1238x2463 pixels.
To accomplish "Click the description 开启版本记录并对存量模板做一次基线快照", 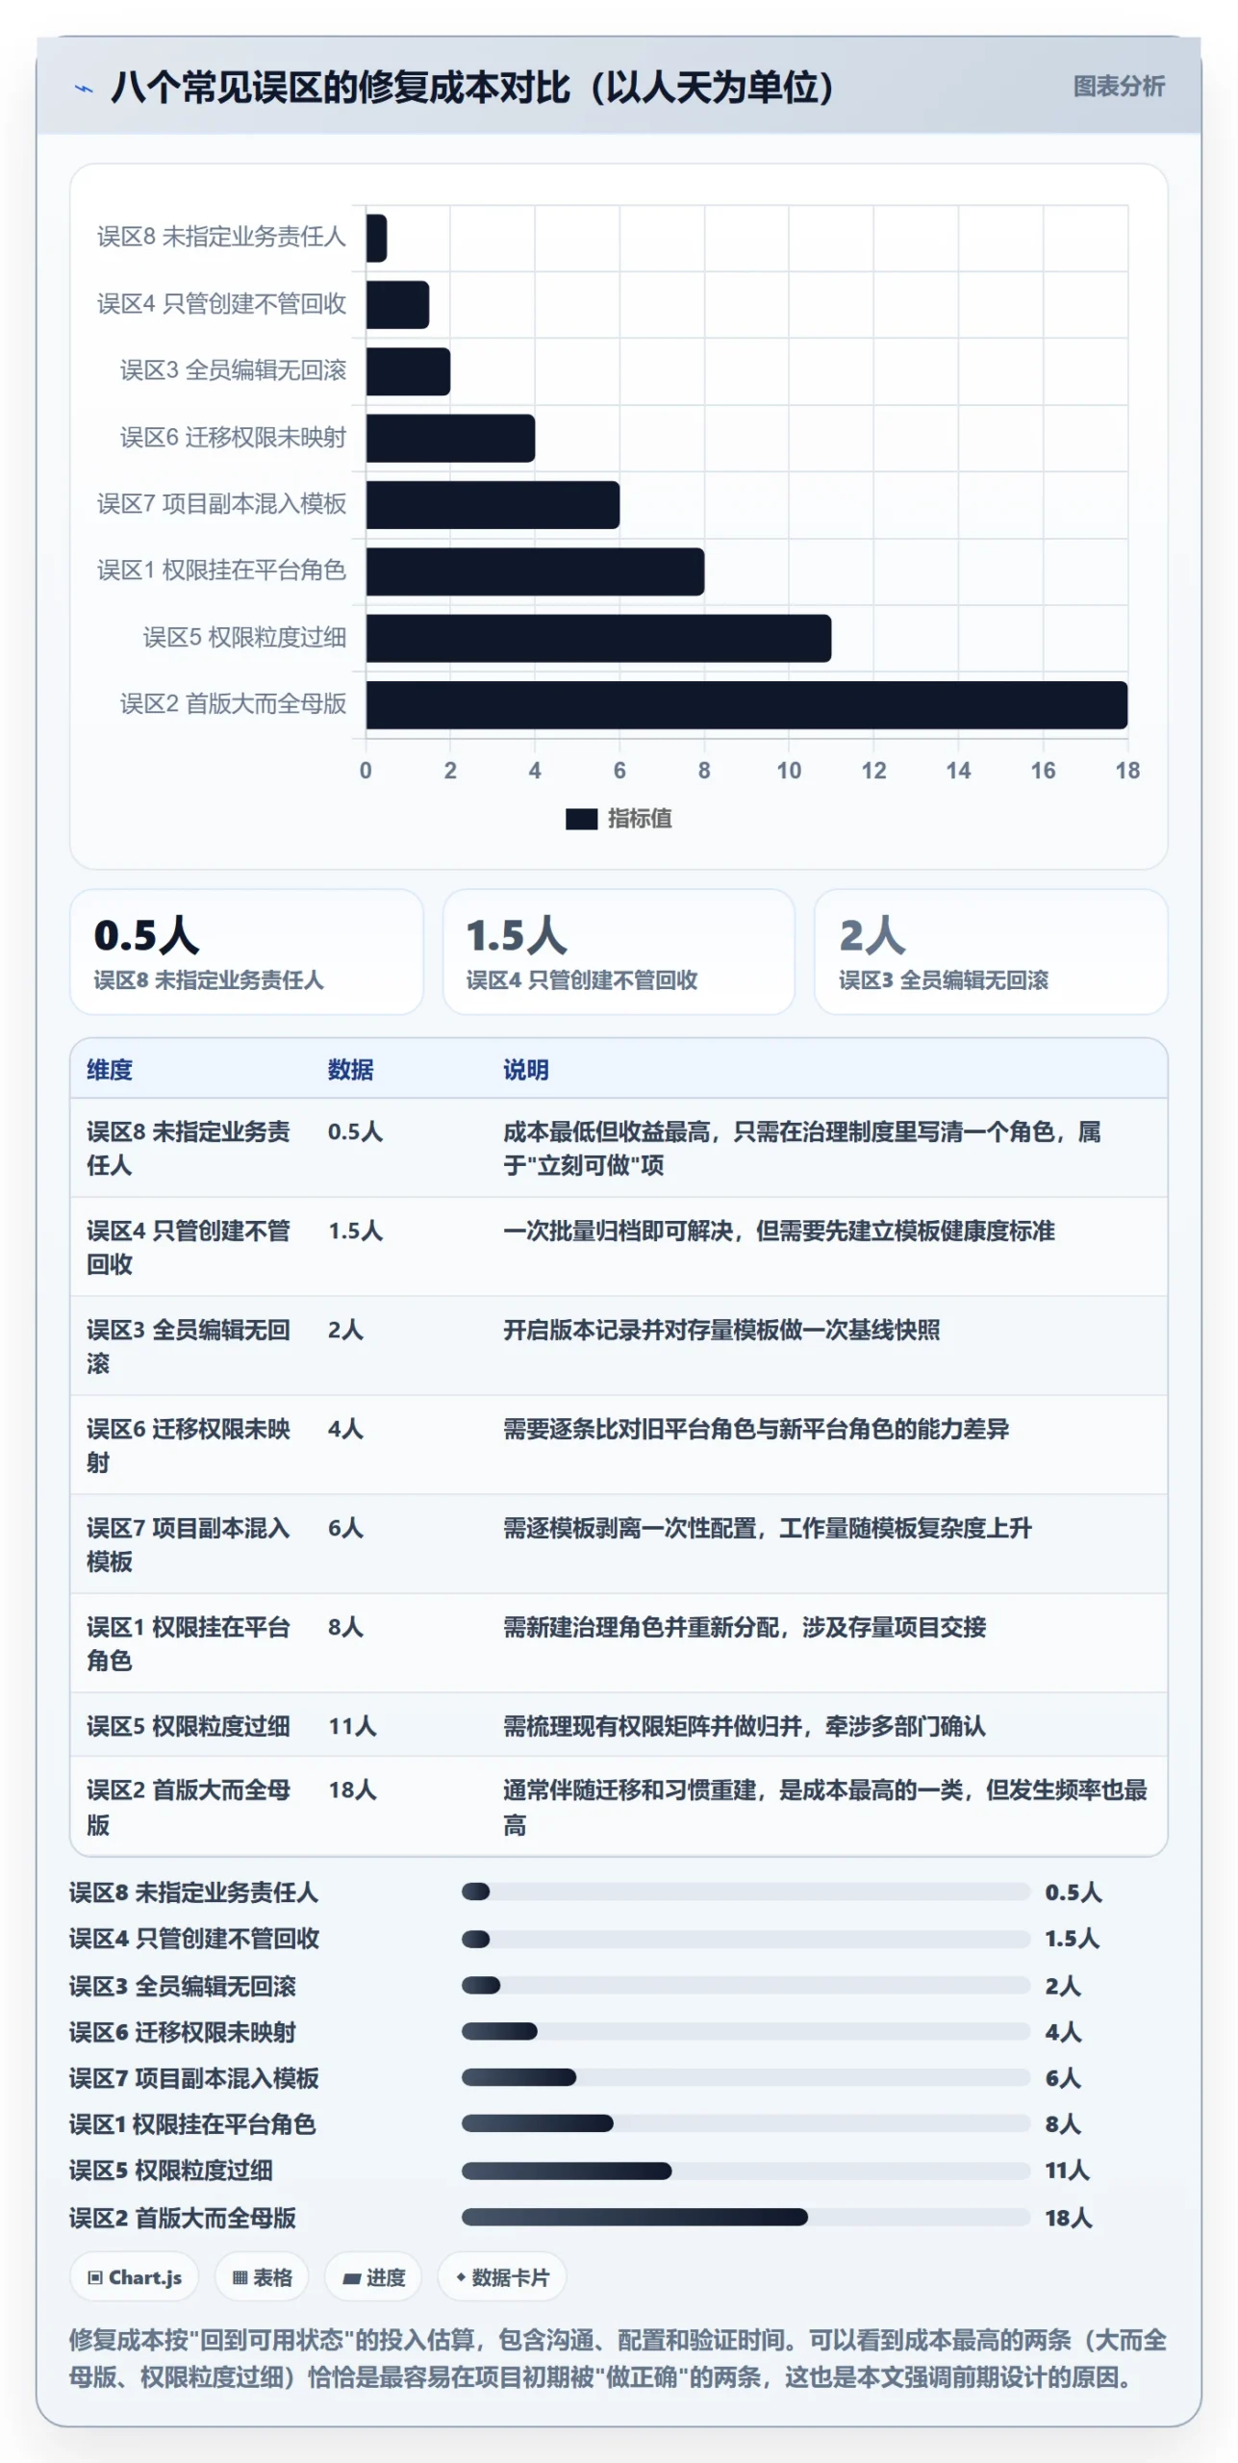I will coord(721,1330).
